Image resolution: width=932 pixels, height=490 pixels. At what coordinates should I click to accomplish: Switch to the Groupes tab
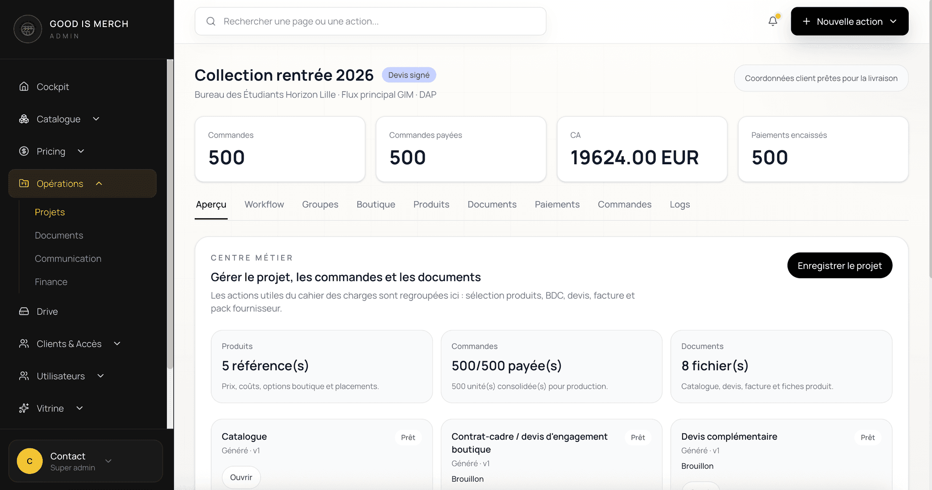pyautogui.click(x=320, y=205)
